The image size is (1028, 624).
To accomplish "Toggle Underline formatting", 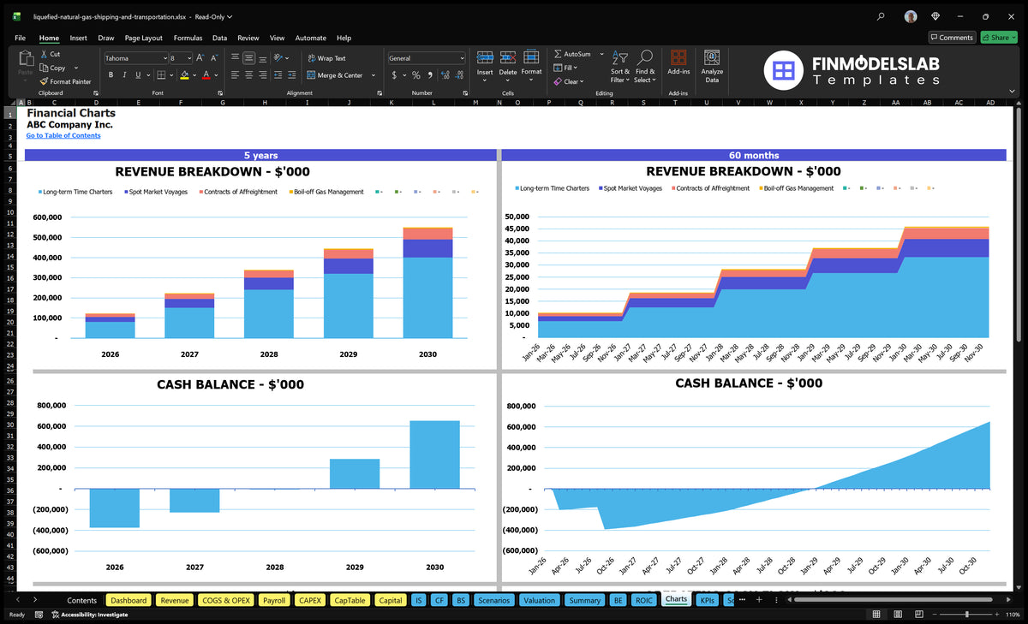I will coord(137,75).
